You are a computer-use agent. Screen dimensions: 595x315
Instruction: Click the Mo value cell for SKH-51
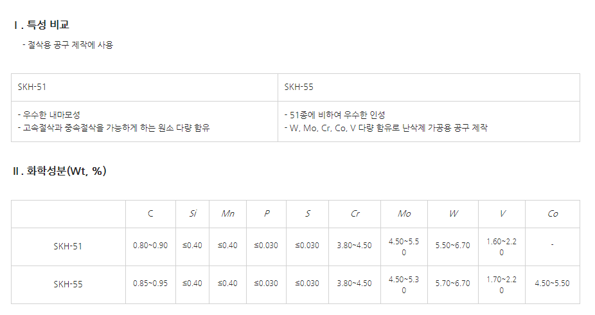404,246
